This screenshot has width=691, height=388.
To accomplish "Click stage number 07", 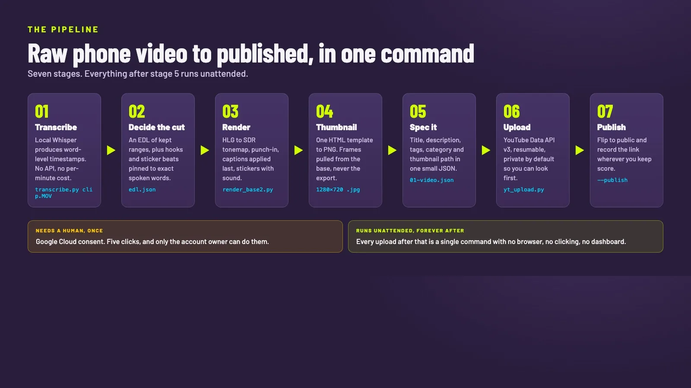I will click(605, 112).
